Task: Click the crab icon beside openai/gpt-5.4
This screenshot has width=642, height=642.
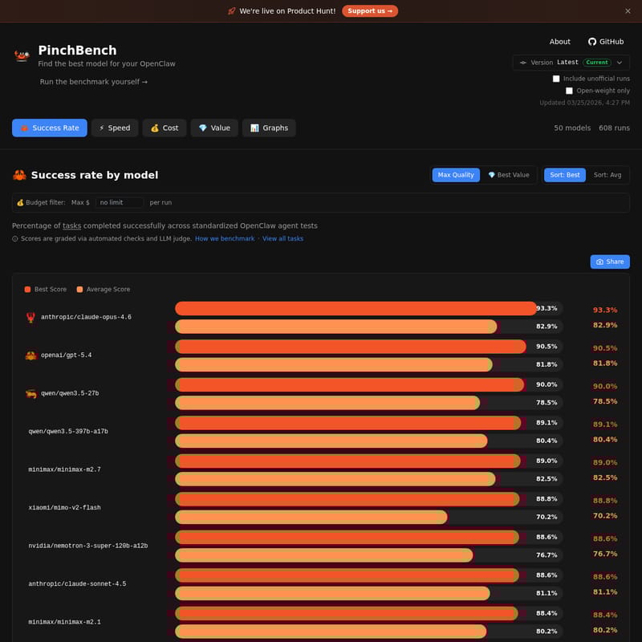Action: coord(30,356)
